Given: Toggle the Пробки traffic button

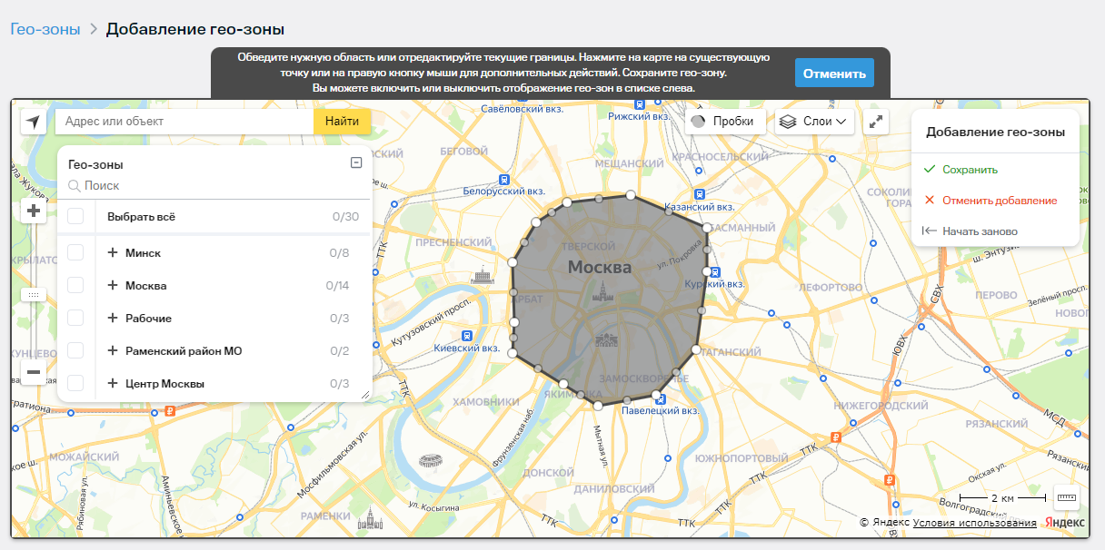Looking at the screenshot, I should (x=725, y=122).
